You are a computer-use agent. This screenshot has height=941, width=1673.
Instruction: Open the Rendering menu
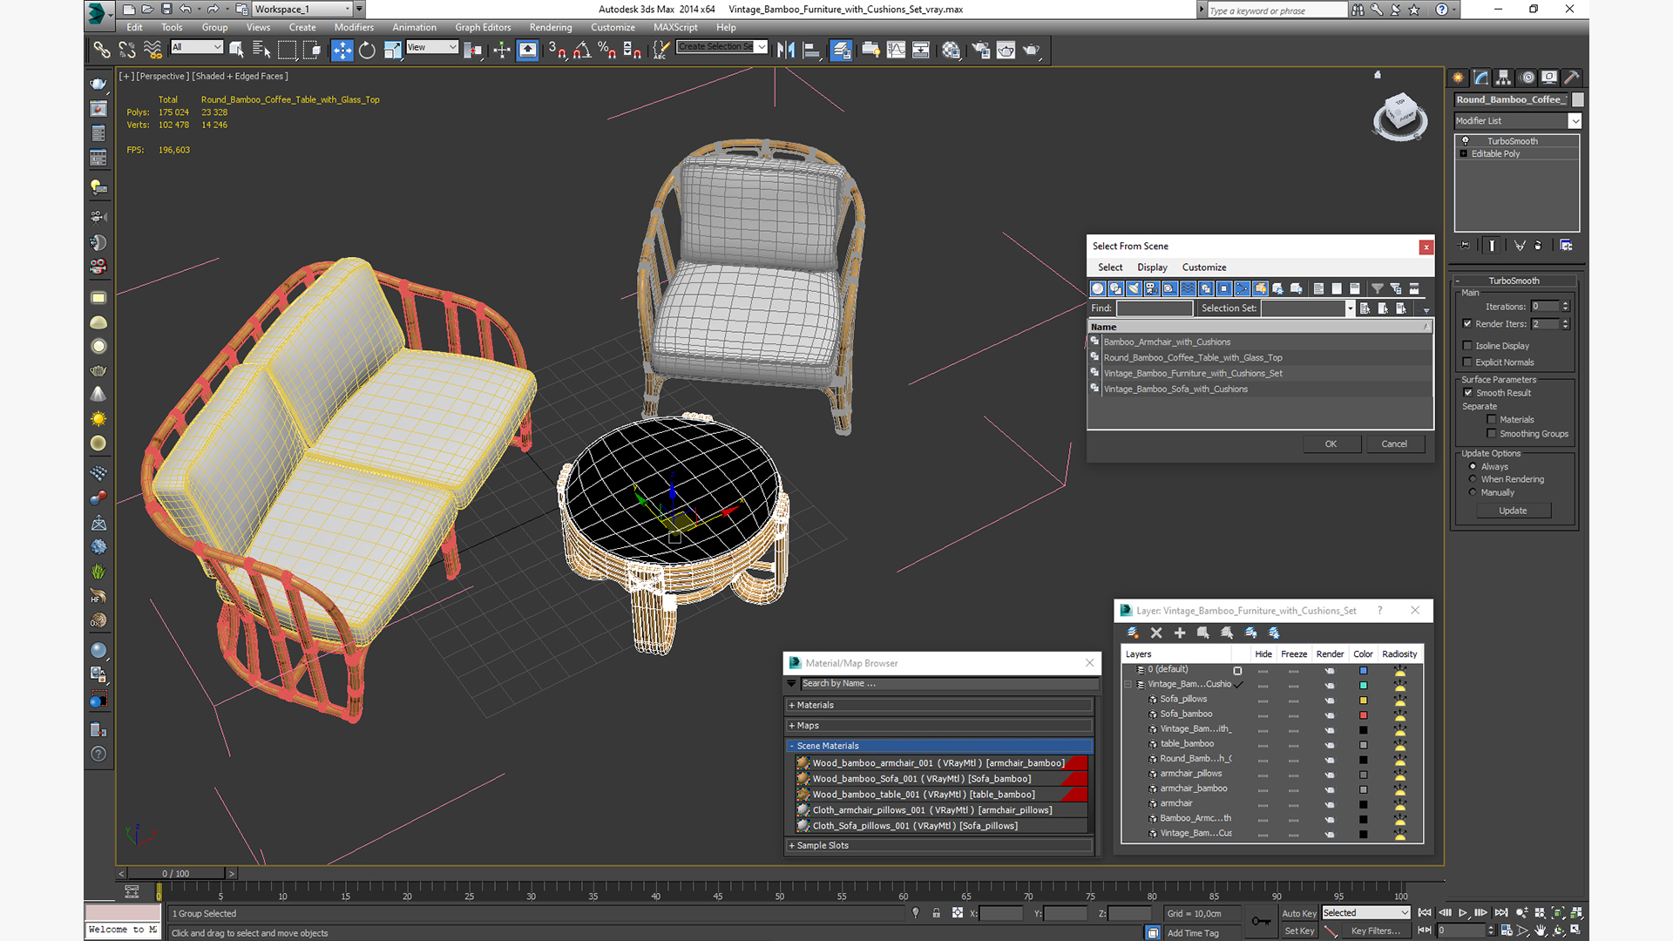tap(550, 27)
